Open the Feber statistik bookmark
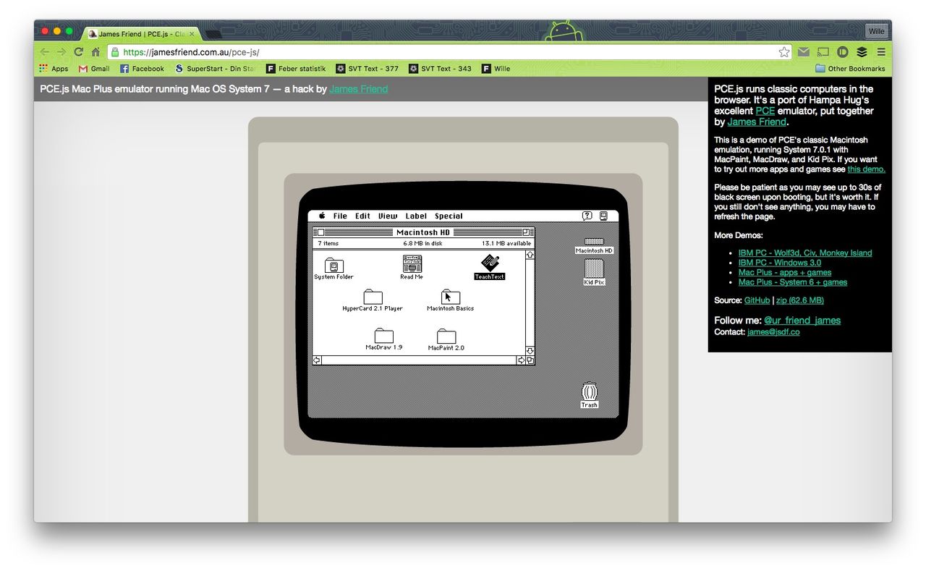 point(296,69)
